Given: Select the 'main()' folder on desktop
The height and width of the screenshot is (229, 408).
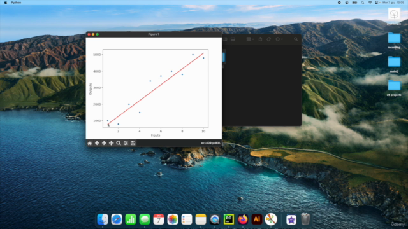Looking at the screenshot, I should click(x=394, y=62).
